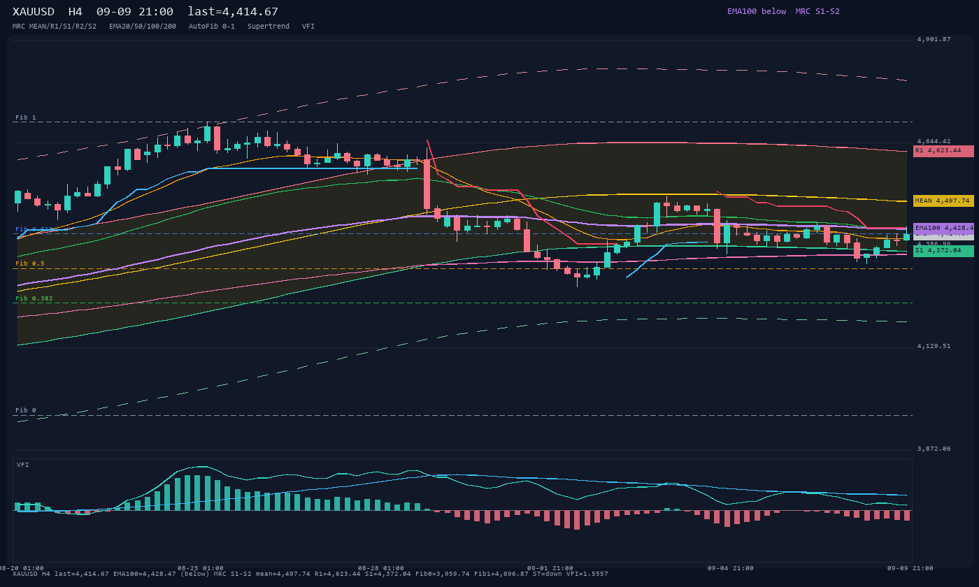Click the VFI title inside the lower panel
This screenshot has height=587, width=979.
(x=23, y=465)
